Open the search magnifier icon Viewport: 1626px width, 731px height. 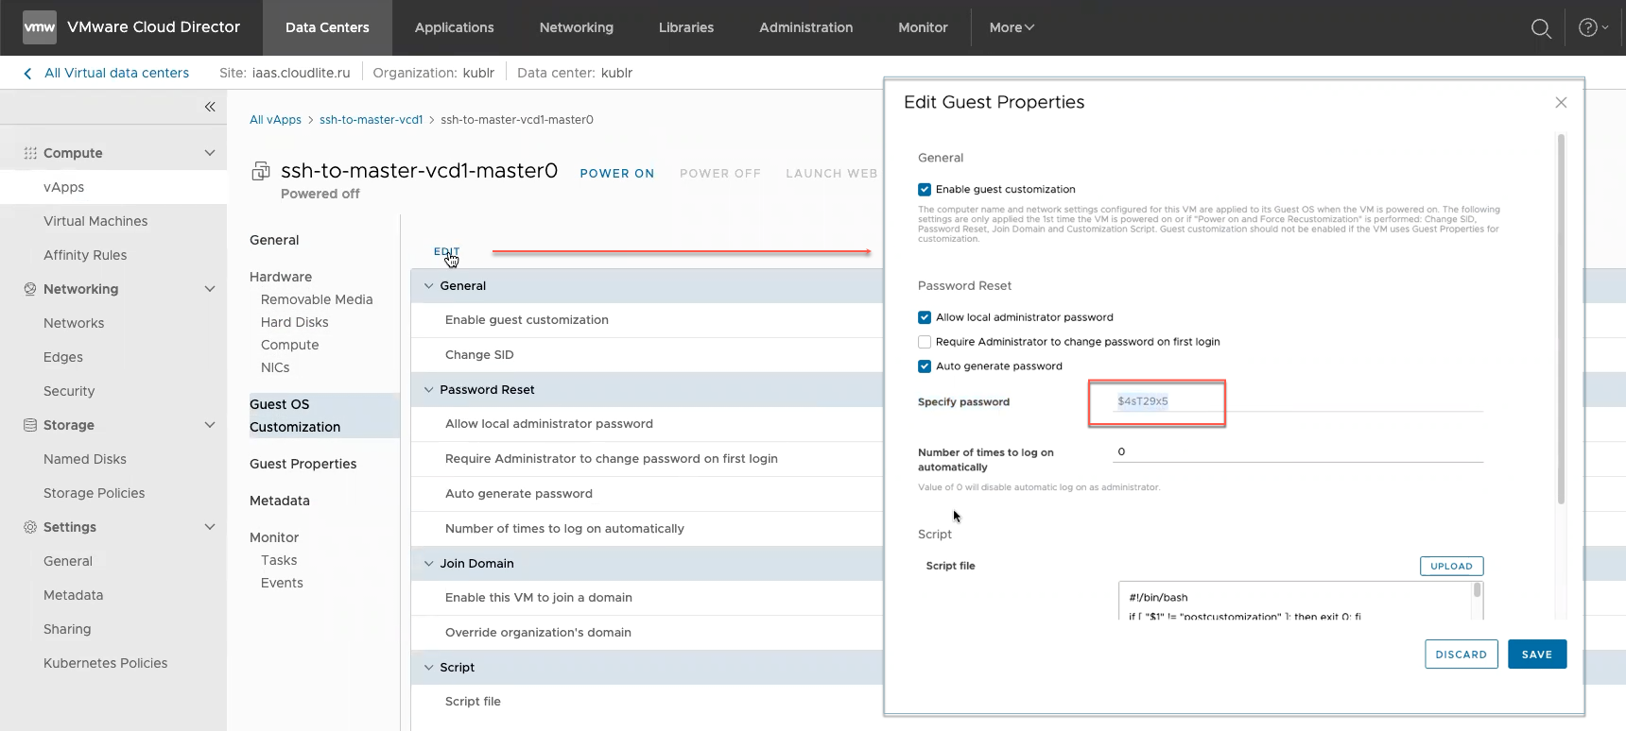[1541, 28]
